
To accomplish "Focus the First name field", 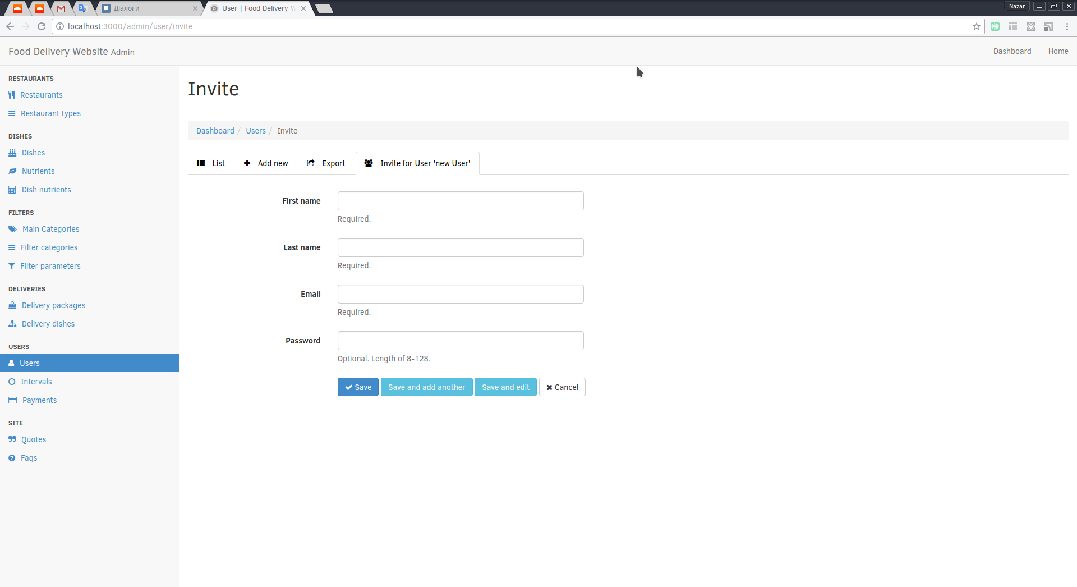I will tap(461, 201).
